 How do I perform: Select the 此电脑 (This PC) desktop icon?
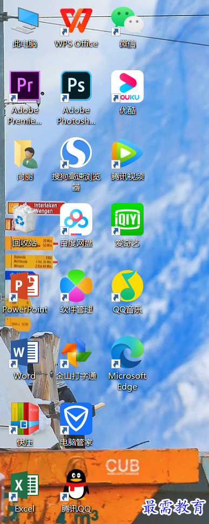(x=25, y=21)
